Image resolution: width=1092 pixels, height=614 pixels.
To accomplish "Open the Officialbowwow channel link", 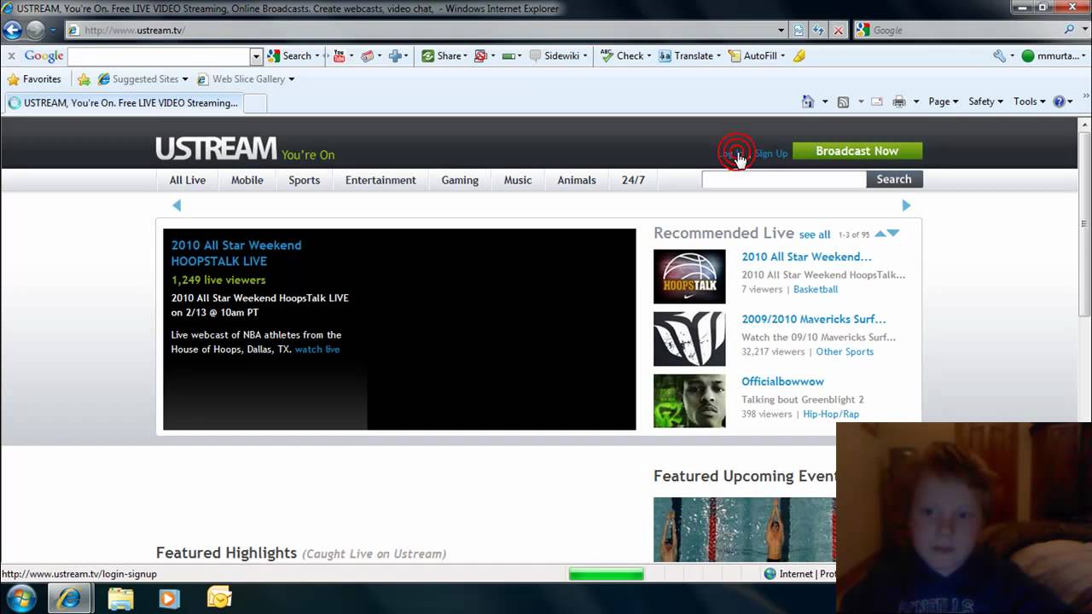I will 782,381.
